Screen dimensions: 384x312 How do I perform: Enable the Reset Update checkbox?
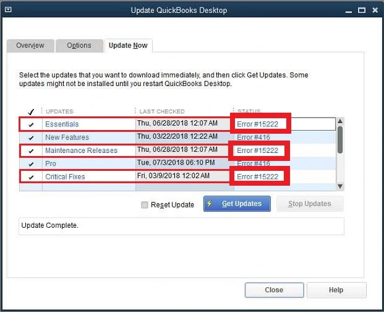click(x=145, y=205)
